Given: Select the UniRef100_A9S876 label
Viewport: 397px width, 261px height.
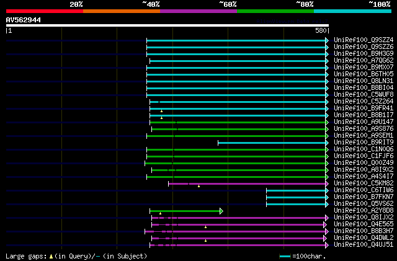Looking at the screenshot, I should 364,129.
